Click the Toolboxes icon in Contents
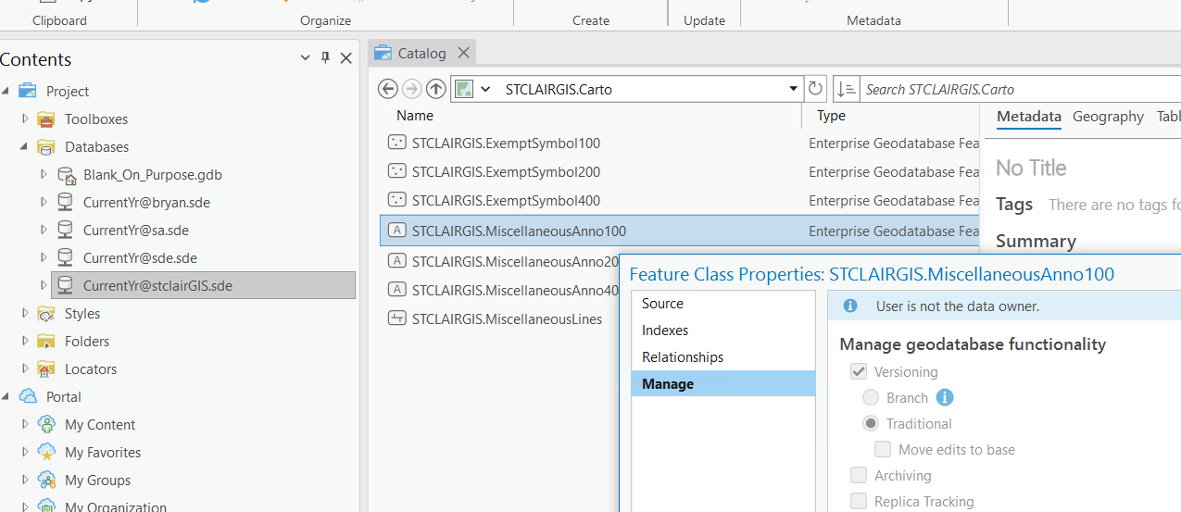Image resolution: width=1181 pixels, height=512 pixels. click(x=46, y=119)
